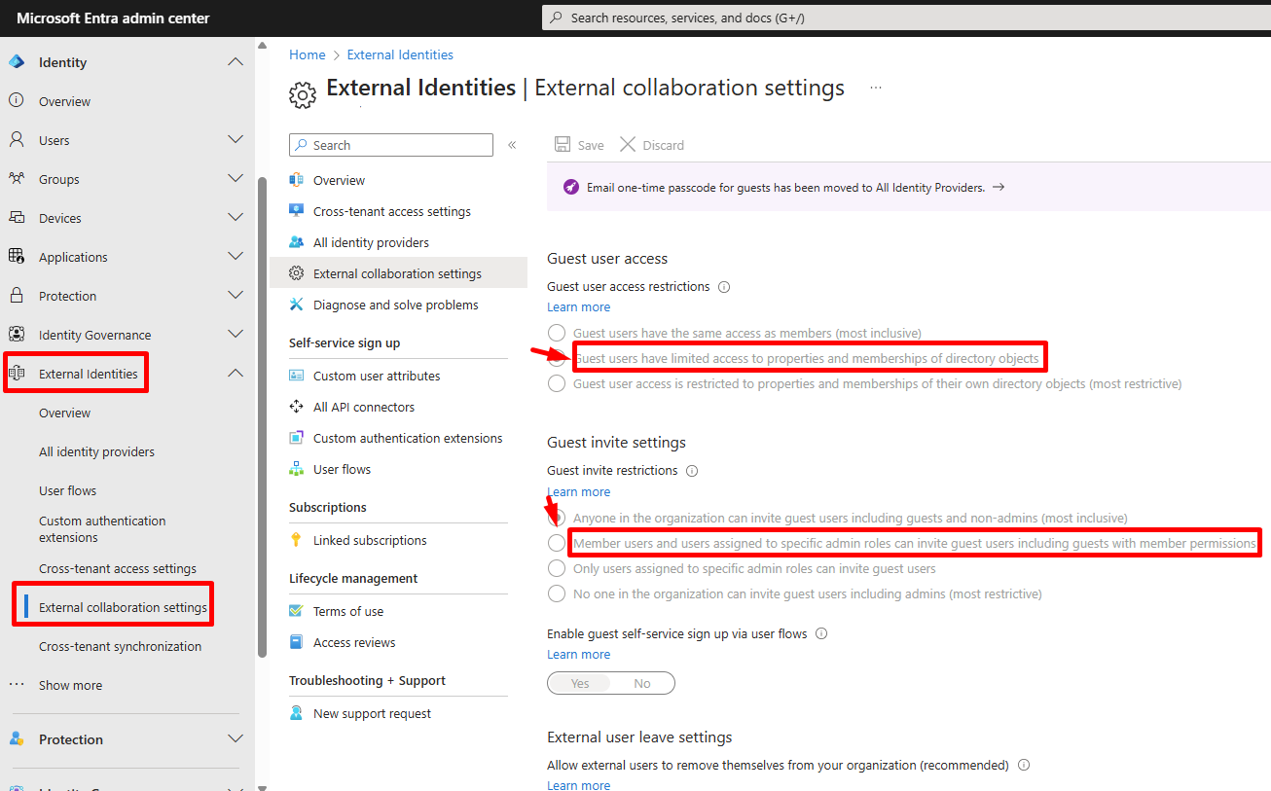Click the Terms of use checkmark icon

pos(297,611)
